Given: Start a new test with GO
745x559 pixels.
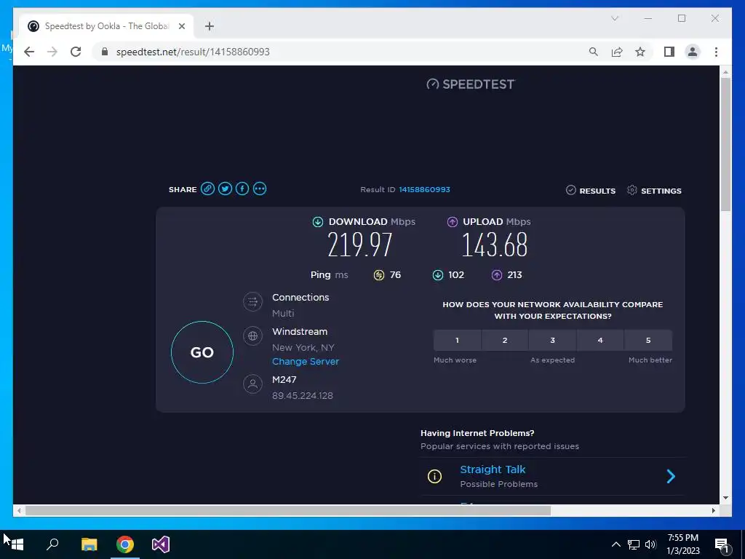Looking at the screenshot, I should tap(202, 352).
